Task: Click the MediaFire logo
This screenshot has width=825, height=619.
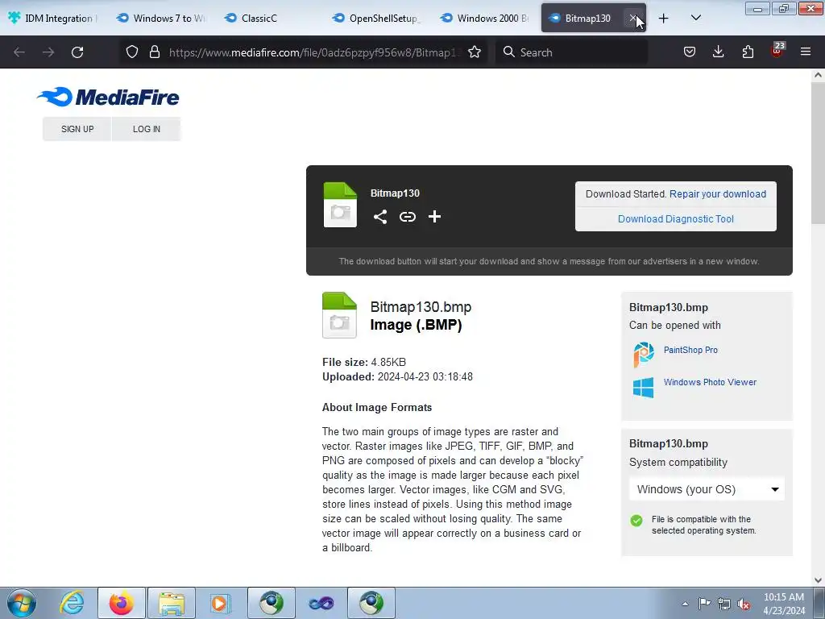Action: pos(109,97)
